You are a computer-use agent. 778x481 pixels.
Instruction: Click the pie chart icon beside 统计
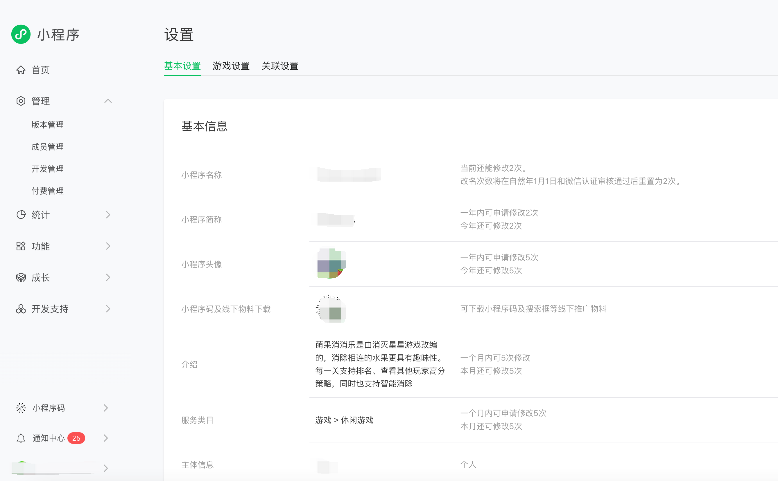(21, 215)
